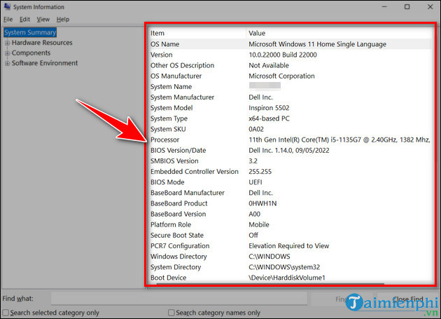Open the File menu
The width and height of the screenshot is (441, 319).
[8, 20]
